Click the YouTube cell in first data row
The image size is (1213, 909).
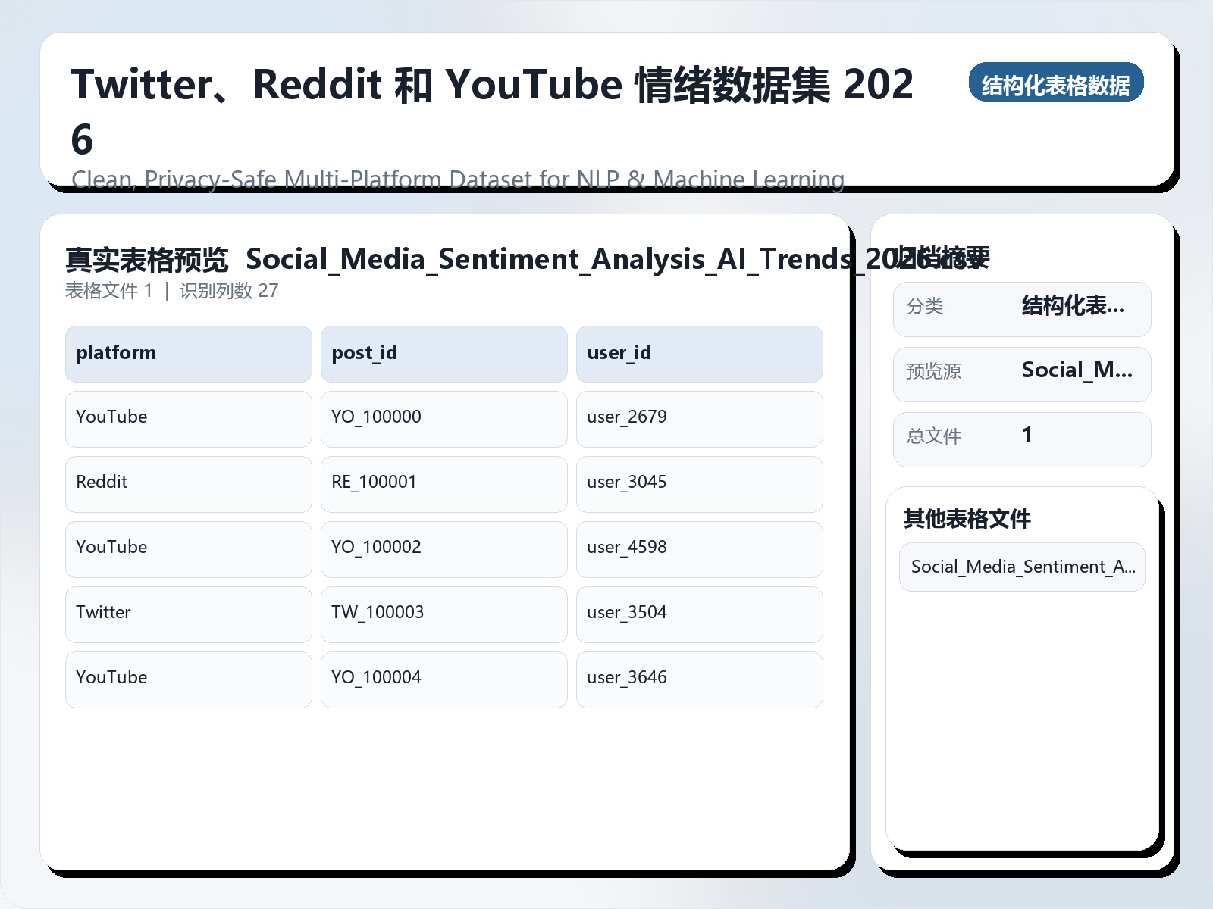pyautogui.click(x=188, y=418)
